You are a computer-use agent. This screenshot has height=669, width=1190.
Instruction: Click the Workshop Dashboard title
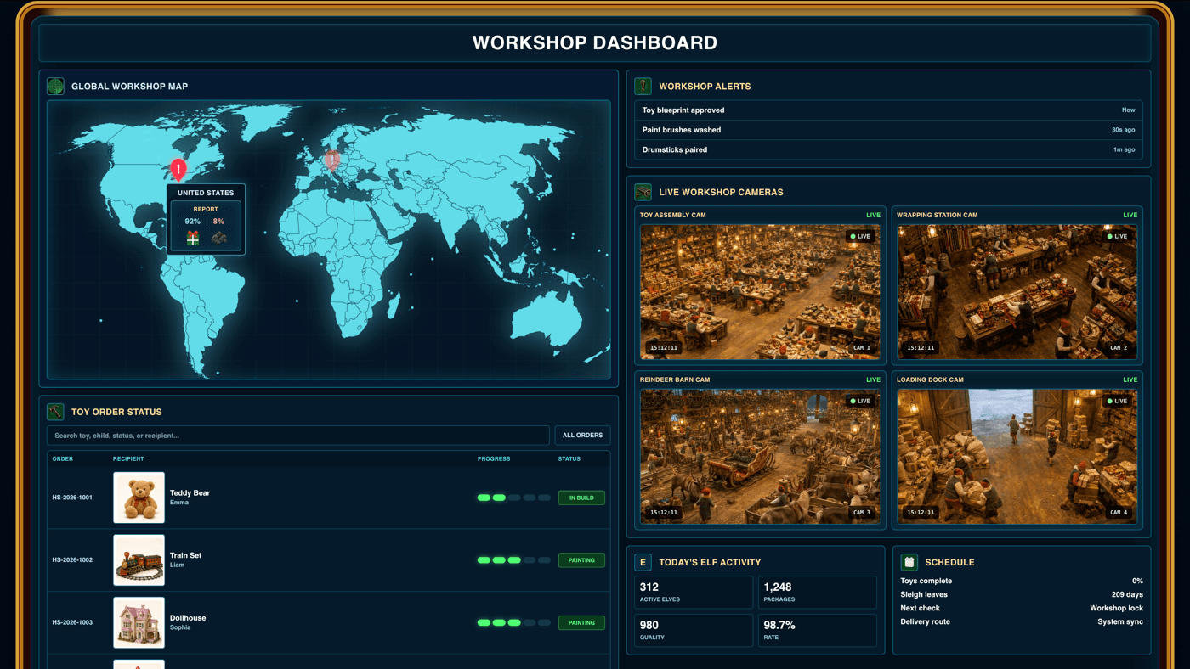(x=595, y=42)
